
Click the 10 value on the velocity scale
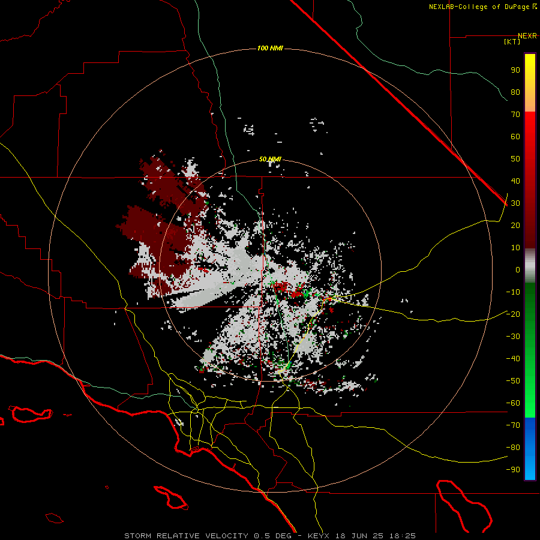[515, 248]
